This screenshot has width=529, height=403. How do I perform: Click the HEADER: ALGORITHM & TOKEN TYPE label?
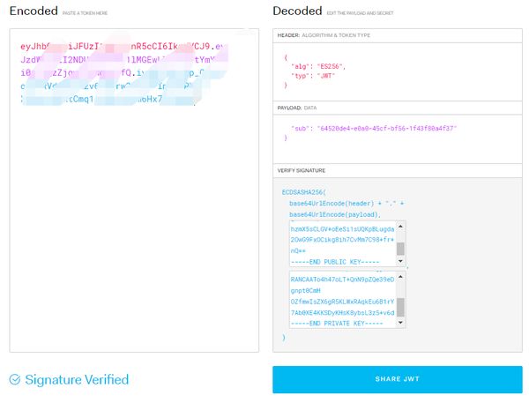[324, 35]
